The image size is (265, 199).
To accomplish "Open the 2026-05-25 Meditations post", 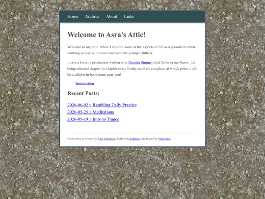I will pyautogui.click(x=91, y=112).
